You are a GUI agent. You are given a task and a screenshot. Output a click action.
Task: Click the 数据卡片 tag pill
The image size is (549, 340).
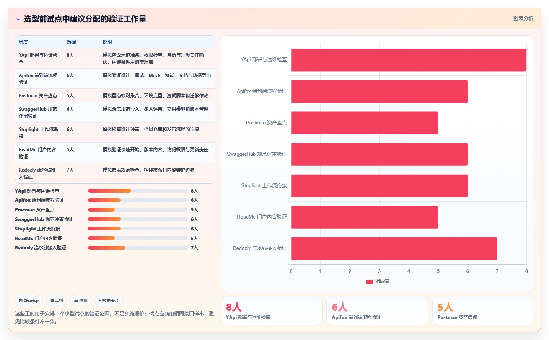109,301
